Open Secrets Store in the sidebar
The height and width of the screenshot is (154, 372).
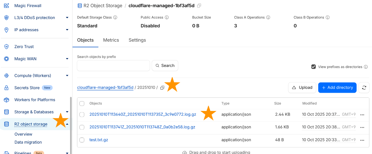coord(27,88)
